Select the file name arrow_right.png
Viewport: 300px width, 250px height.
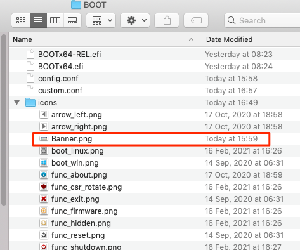coord(79,127)
